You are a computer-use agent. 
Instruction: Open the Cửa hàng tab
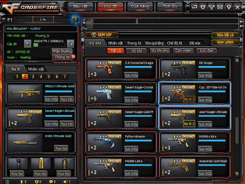[x=140, y=7]
